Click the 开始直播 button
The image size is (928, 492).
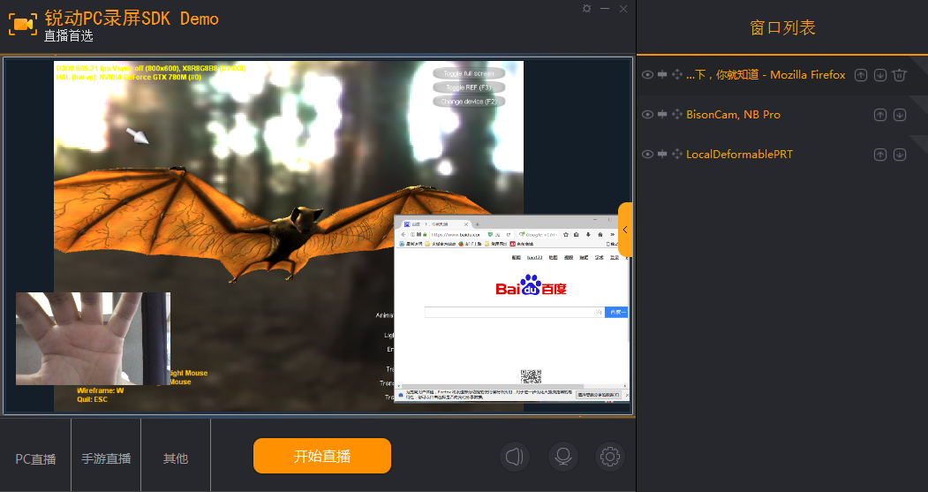[322, 456]
